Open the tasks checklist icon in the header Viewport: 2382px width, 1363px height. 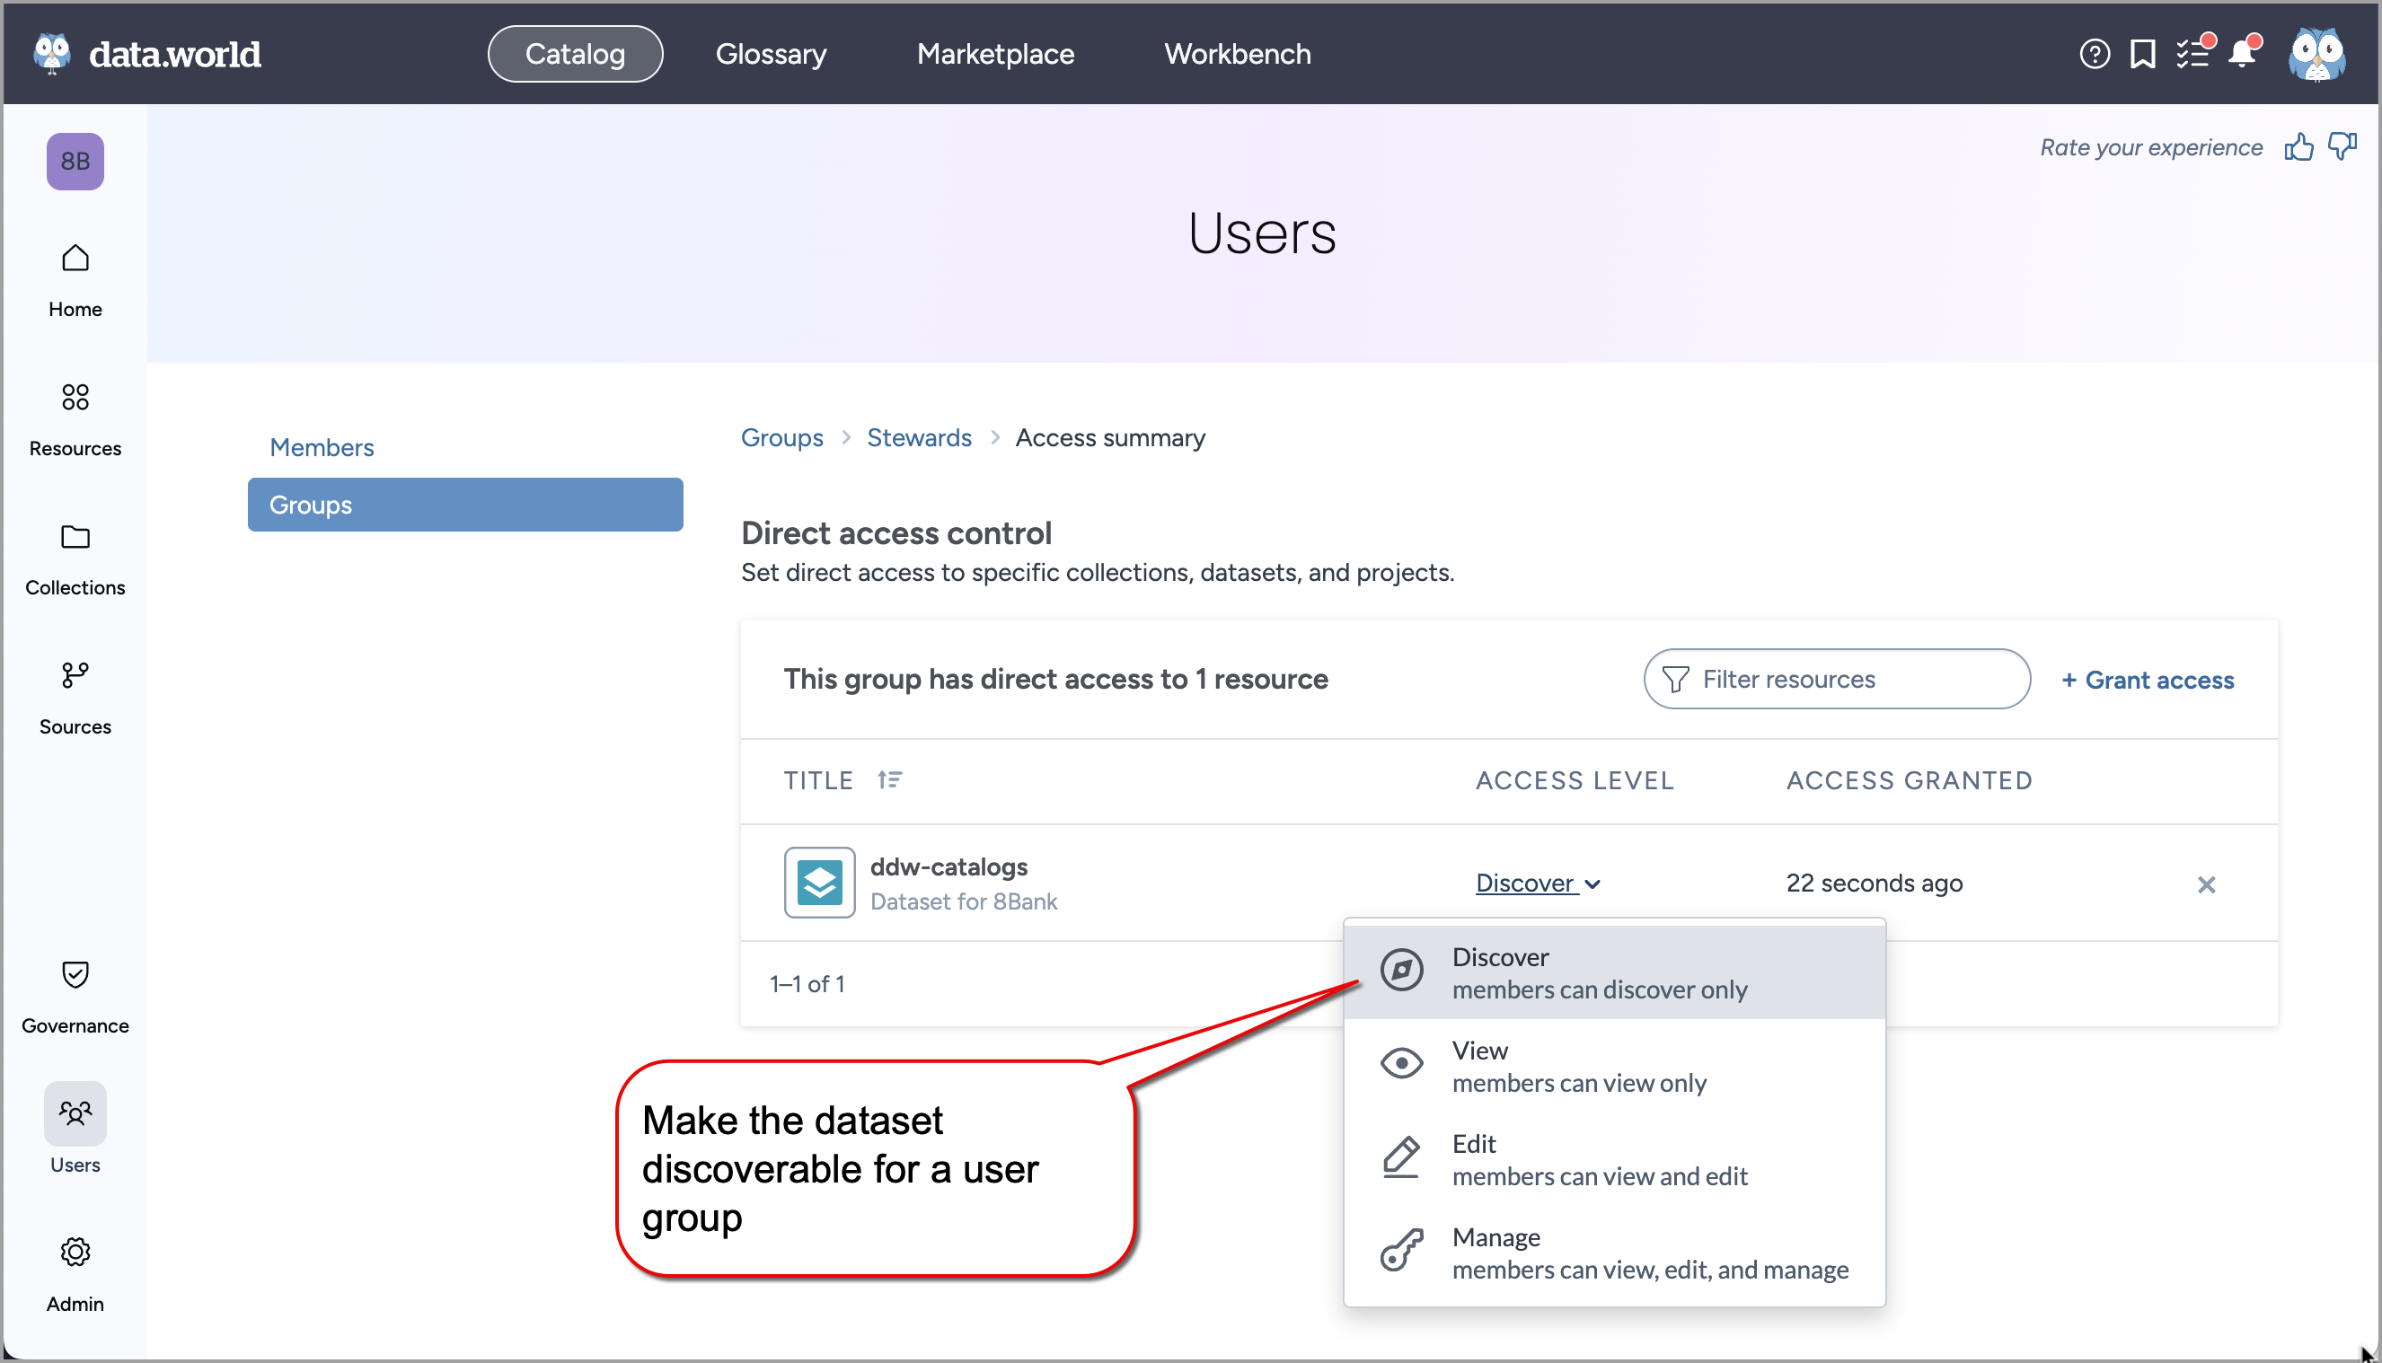point(2195,53)
